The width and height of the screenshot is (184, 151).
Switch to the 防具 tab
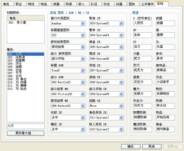click(x=70, y=4)
